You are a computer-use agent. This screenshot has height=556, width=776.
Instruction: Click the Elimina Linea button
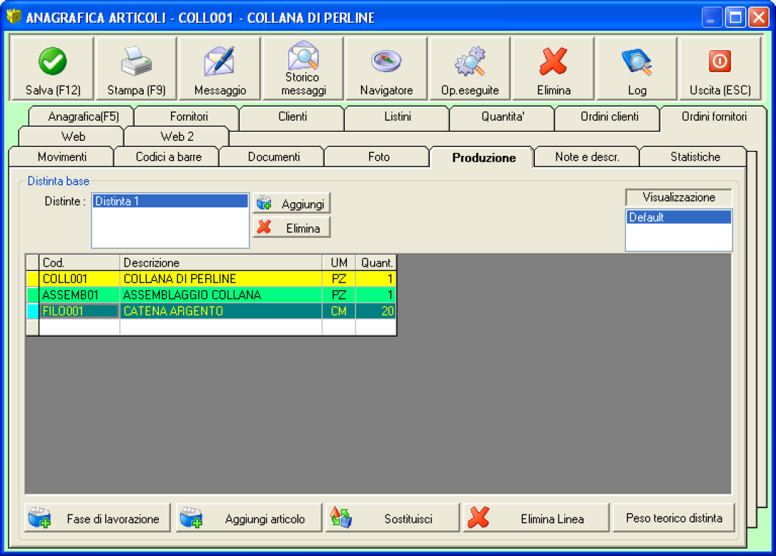(x=536, y=518)
